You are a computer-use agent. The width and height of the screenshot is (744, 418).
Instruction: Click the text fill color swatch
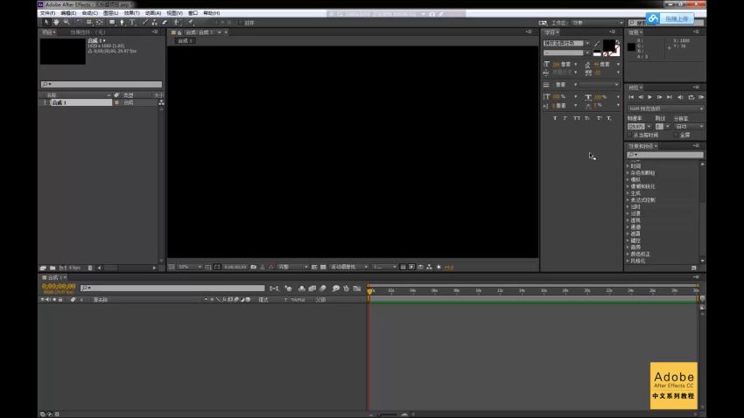coord(609,45)
